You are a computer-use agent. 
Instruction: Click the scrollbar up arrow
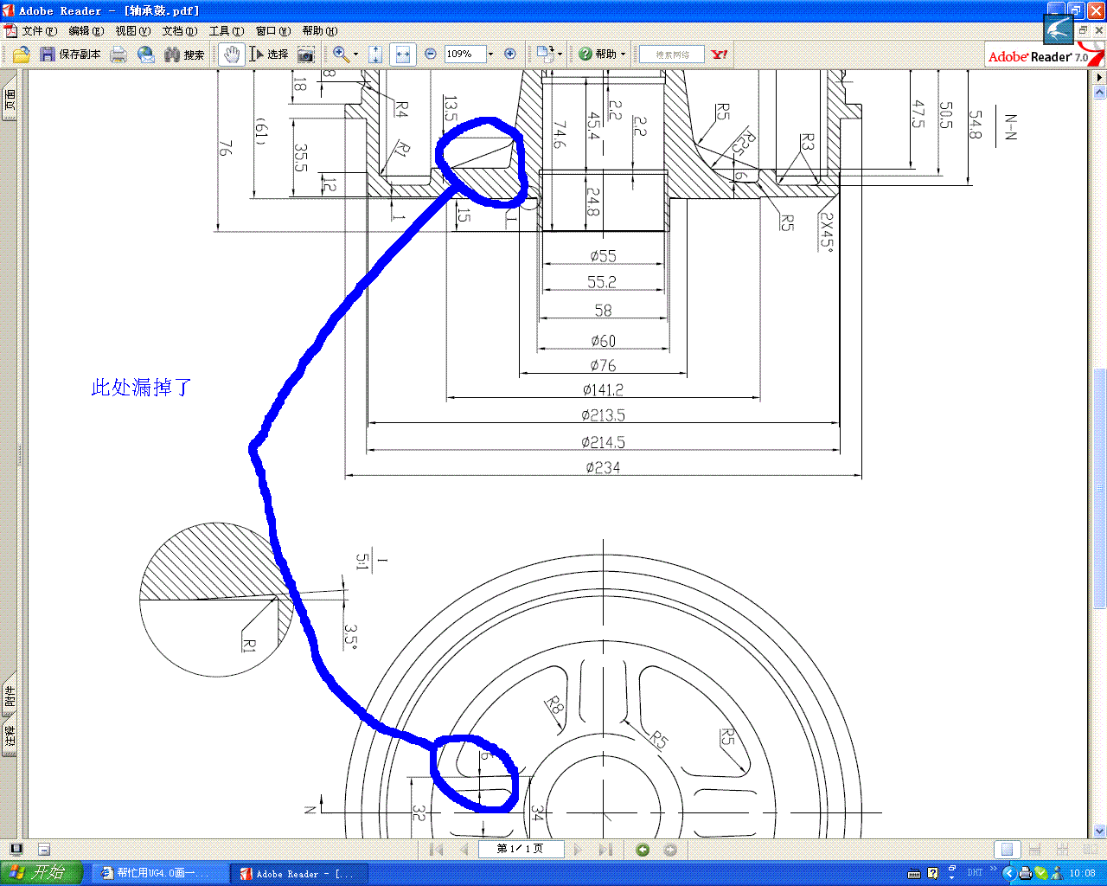pos(1099,91)
